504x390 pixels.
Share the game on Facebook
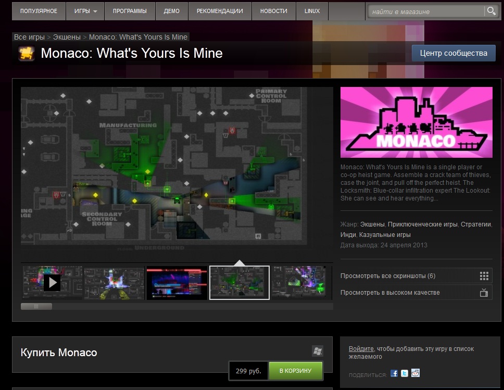tap(394, 373)
